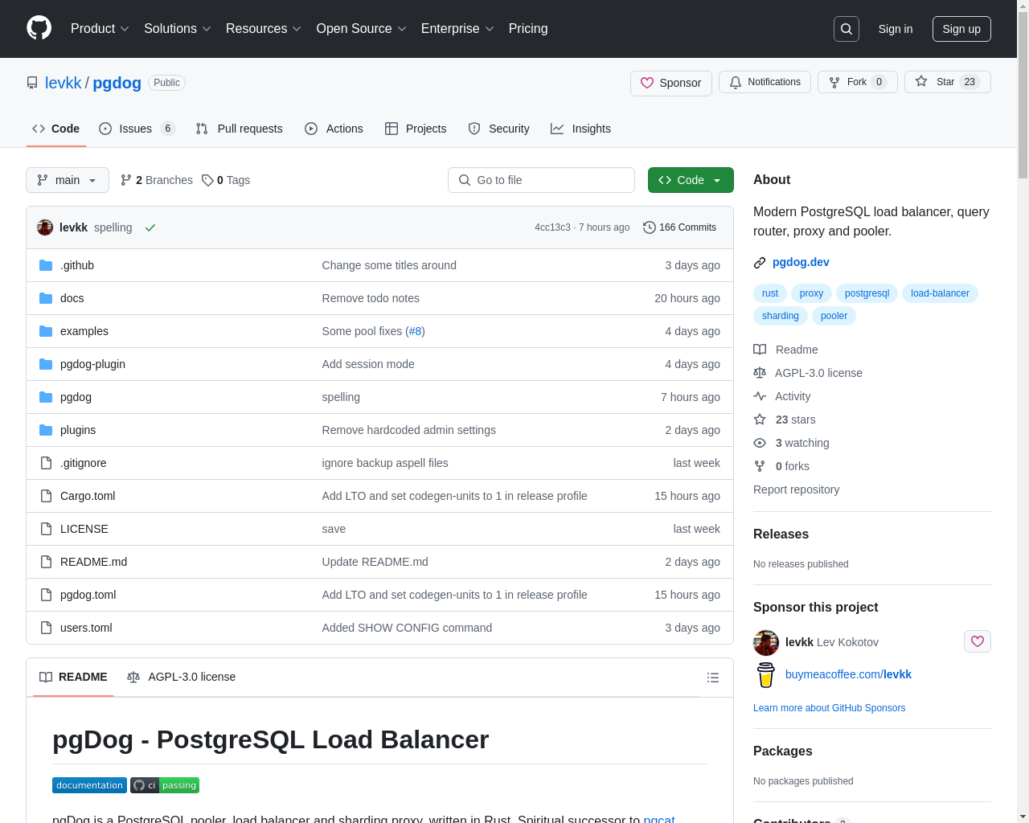Open buymeacoffee.com/levkk link
1029x823 pixels.
pos(848,674)
